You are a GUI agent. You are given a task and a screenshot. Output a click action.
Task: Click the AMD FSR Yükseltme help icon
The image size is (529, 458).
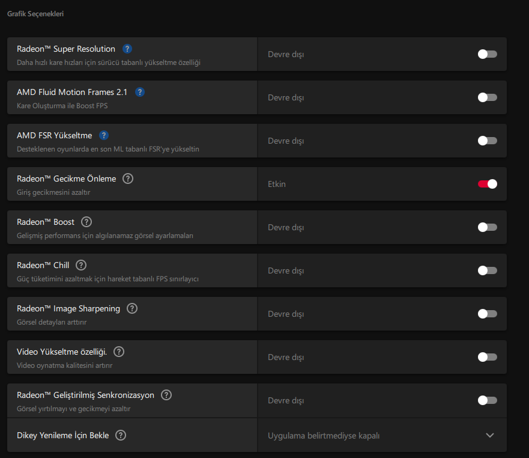(103, 135)
